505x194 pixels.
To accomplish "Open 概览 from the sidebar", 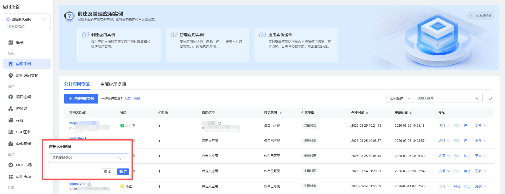I will (x=19, y=43).
